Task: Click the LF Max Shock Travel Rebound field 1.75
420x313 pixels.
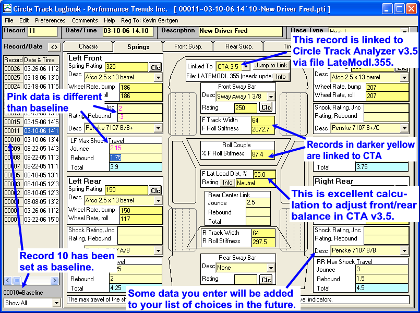Action: (136, 158)
